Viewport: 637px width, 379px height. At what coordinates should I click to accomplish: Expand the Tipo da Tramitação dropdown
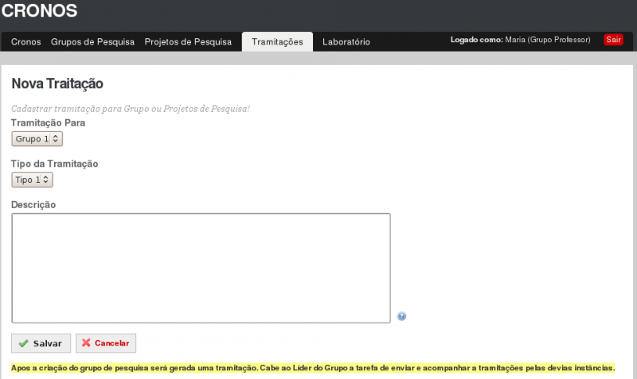32,180
